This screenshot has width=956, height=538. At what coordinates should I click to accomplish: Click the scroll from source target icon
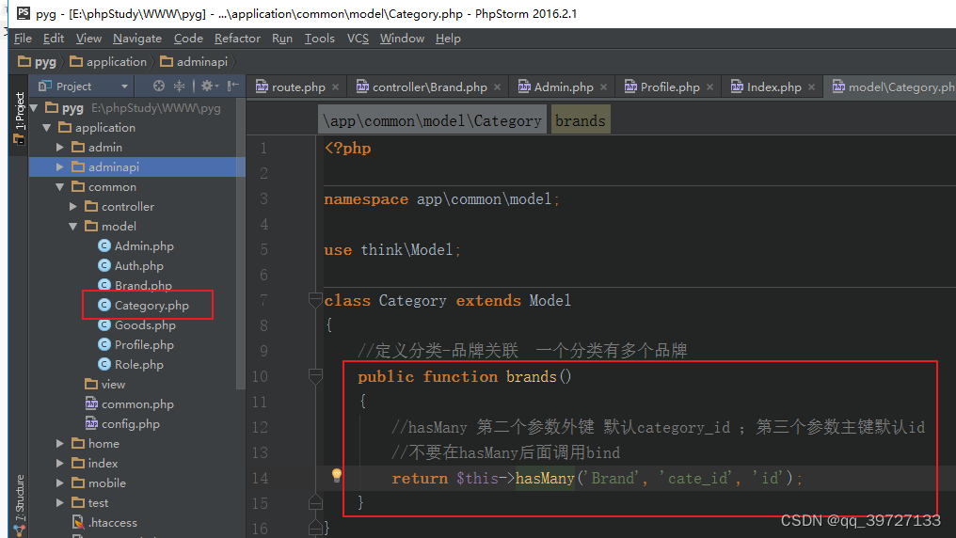pyautogui.click(x=158, y=86)
